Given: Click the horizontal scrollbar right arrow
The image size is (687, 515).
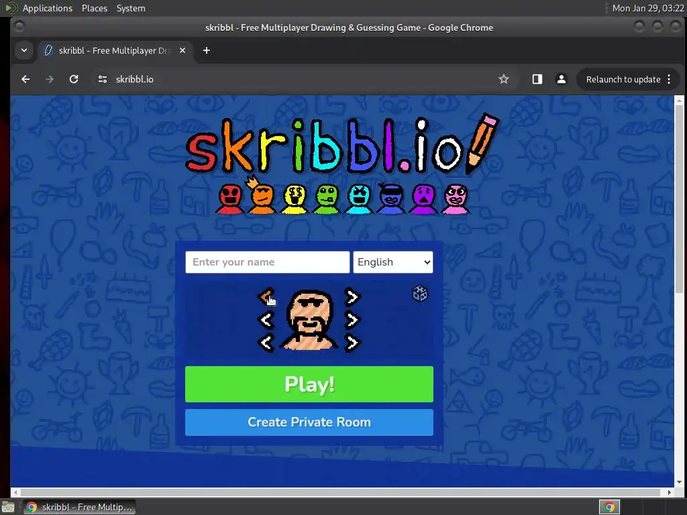Looking at the screenshot, I should coord(669,492).
